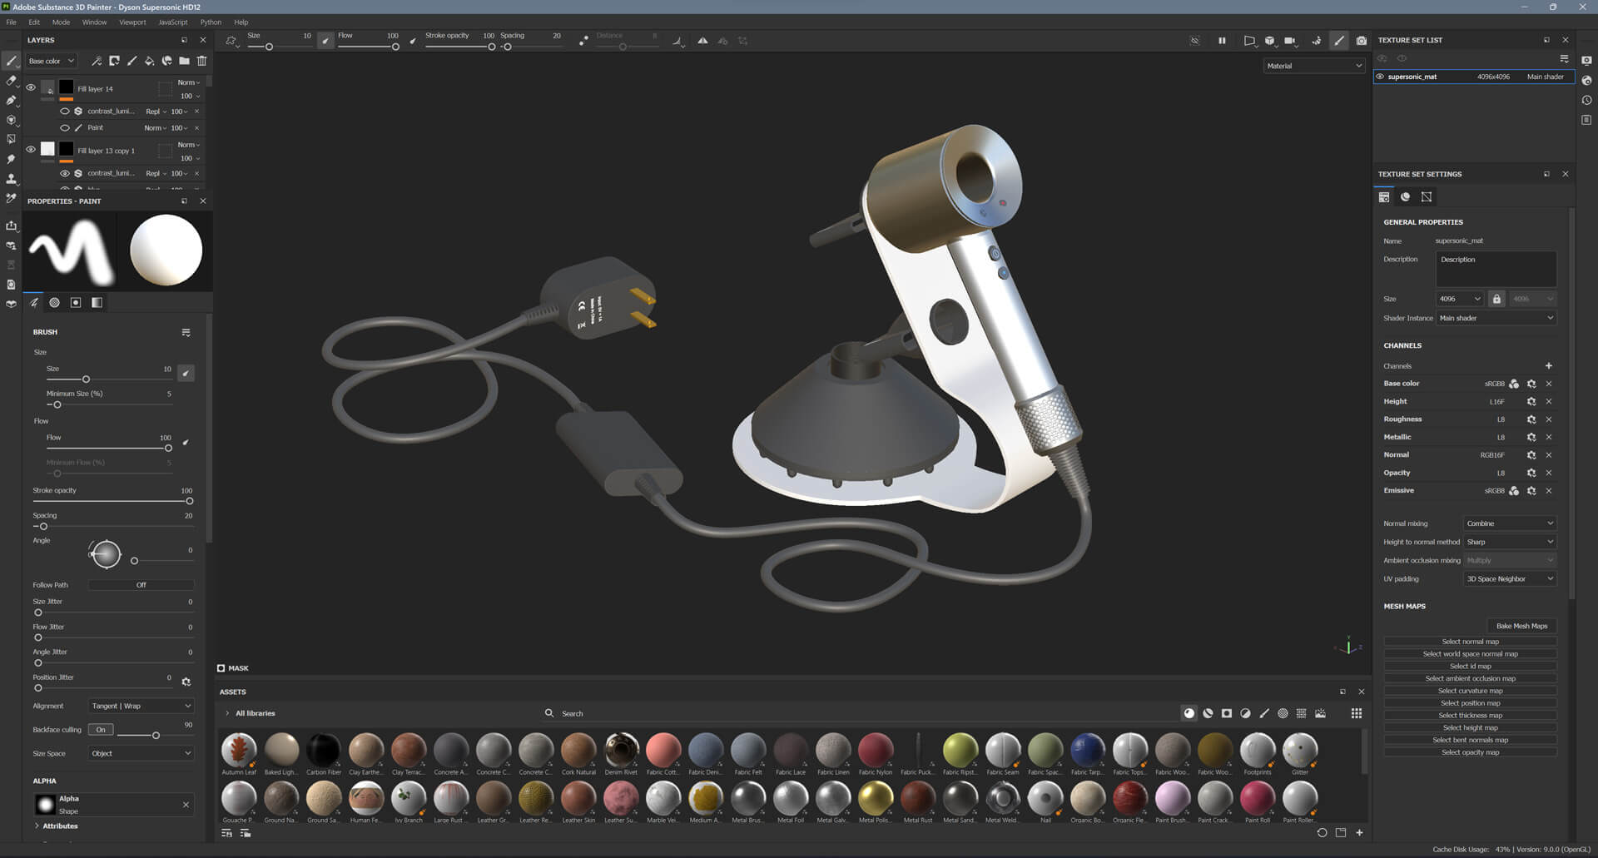Toggle Backface culling On button
Image resolution: width=1598 pixels, height=858 pixels.
[101, 730]
